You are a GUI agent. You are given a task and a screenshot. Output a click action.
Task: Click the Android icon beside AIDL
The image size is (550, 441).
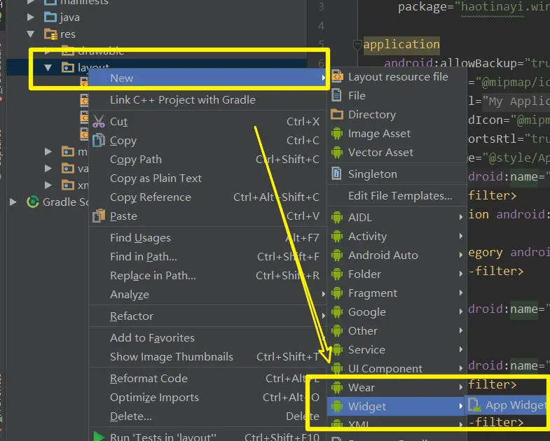click(x=337, y=217)
